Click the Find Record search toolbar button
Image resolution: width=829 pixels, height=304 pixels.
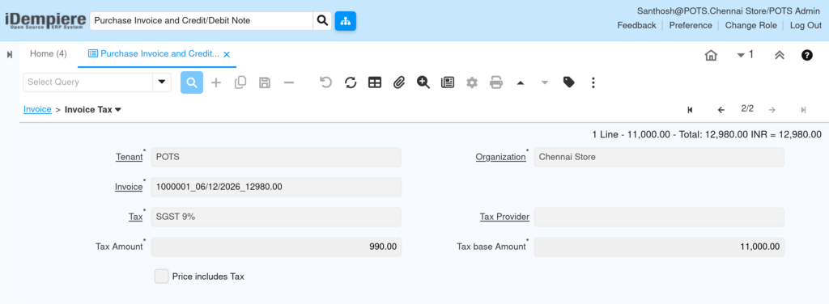[192, 82]
